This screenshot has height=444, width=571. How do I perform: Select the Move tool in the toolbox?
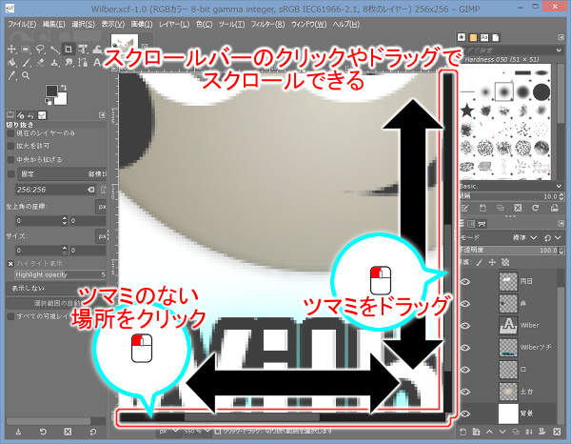coord(11,50)
